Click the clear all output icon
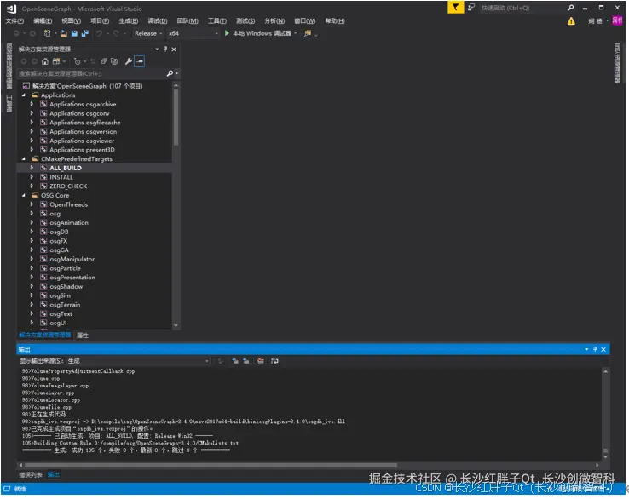Screen dimensions: 629x499 [260, 361]
